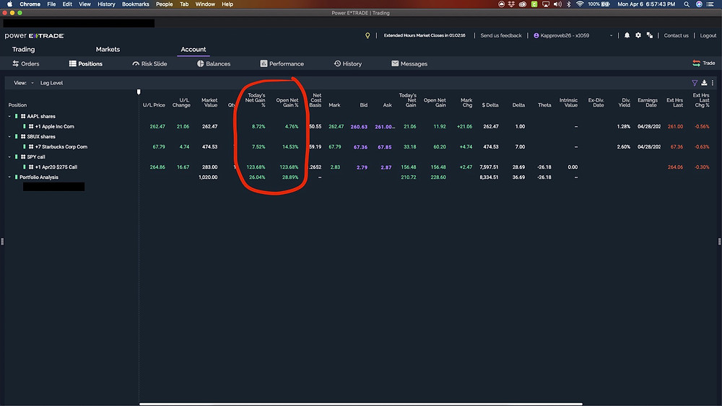Click Send us feedback link
The image size is (722, 406).
501,35
